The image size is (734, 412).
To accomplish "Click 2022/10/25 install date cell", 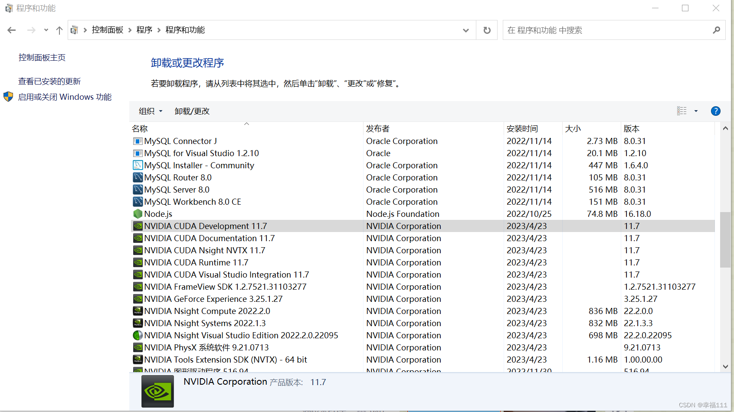I will pos(529,214).
